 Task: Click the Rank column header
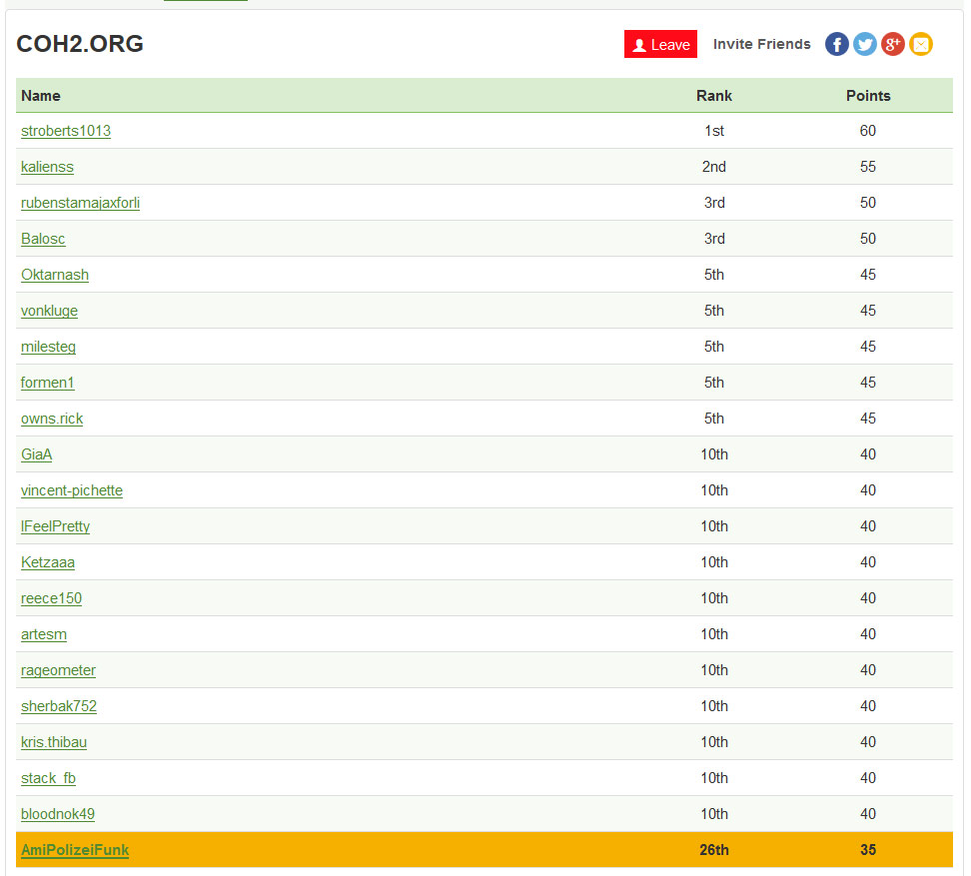click(x=714, y=95)
